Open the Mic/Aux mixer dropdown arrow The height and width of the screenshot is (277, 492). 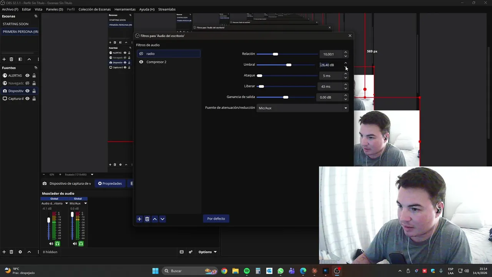pyautogui.click(x=85, y=203)
